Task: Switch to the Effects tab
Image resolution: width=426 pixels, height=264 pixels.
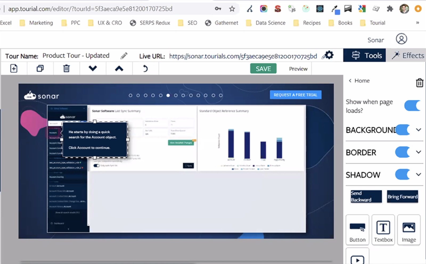Action: pyautogui.click(x=407, y=55)
